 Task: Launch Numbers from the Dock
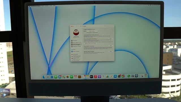click(x=107, y=76)
